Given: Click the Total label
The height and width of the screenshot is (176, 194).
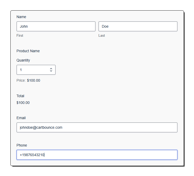Looking at the screenshot, I should click(20, 96).
